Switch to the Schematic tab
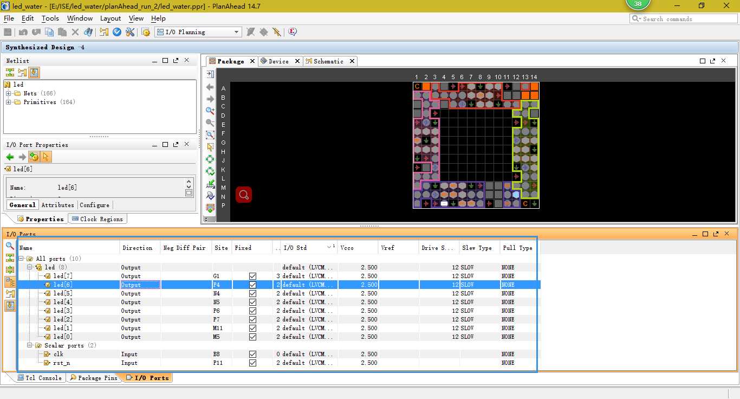Screen dimensions: 740x399 click(328, 61)
